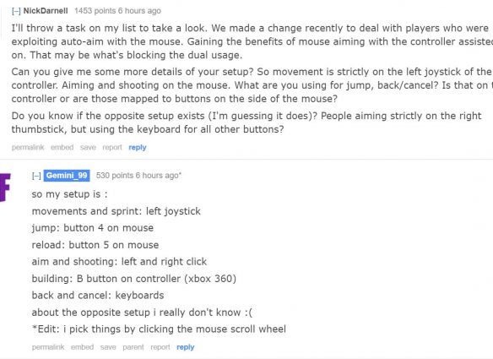This screenshot has width=493, height=359.
Task: Collapse Gemini_99's comment with [-] toggle
Action: (x=36, y=176)
